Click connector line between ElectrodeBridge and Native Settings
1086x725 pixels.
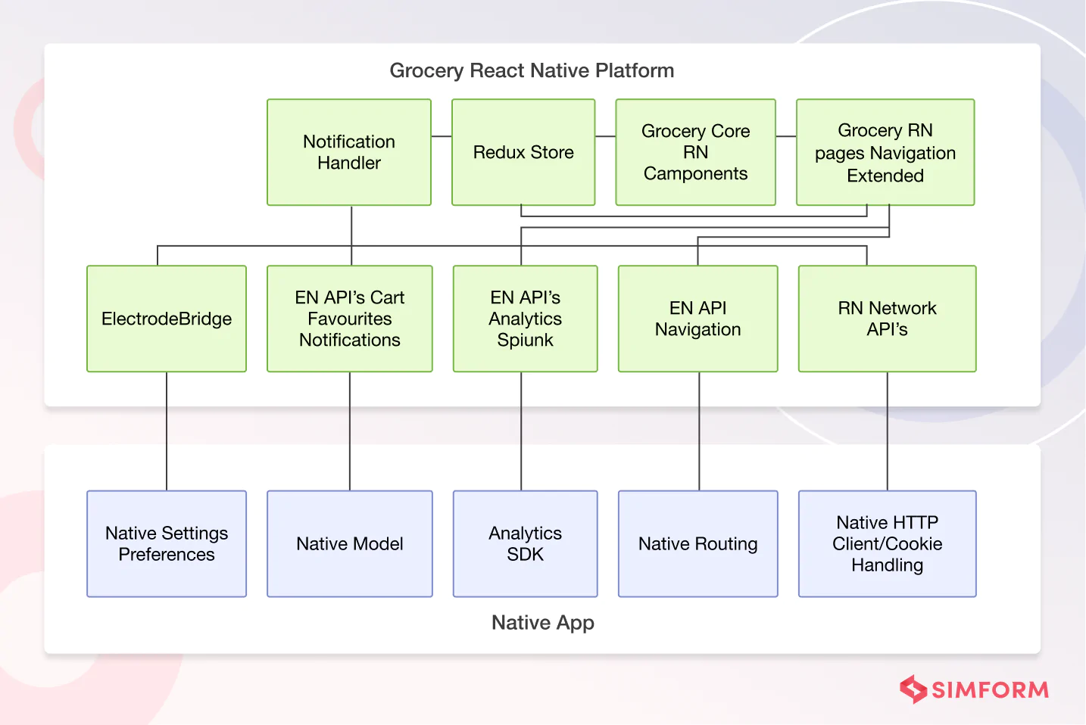(167, 431)
